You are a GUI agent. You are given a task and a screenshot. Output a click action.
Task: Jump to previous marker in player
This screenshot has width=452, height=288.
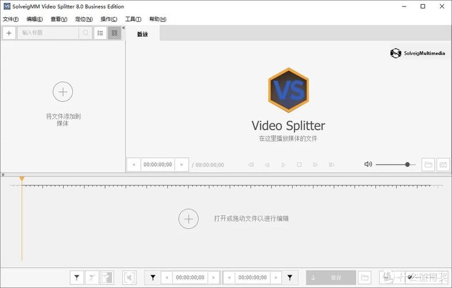(x=251, y=165)
